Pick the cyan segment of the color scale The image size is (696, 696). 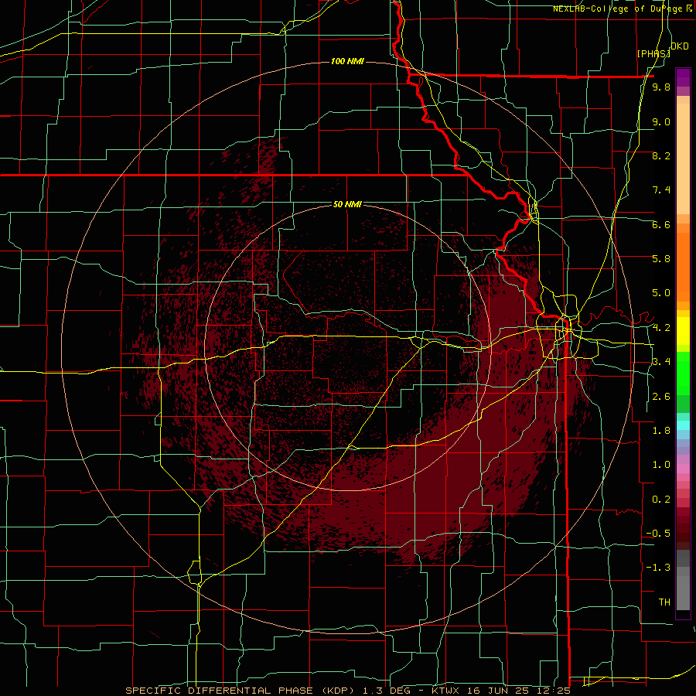coord(683,425)
